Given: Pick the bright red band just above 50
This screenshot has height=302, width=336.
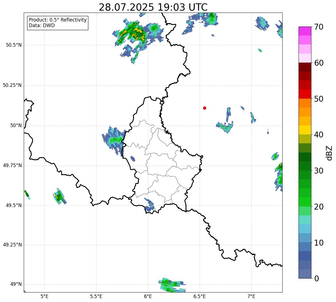Looking at the screenshot, I should point(305,94).
